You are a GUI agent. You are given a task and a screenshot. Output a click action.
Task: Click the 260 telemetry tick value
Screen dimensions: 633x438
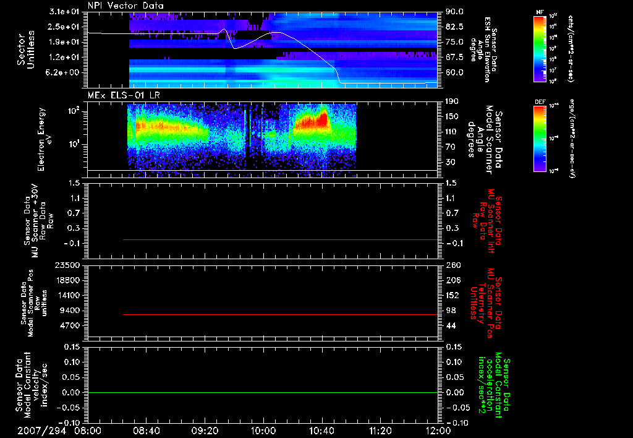click(x=452, y=265)
